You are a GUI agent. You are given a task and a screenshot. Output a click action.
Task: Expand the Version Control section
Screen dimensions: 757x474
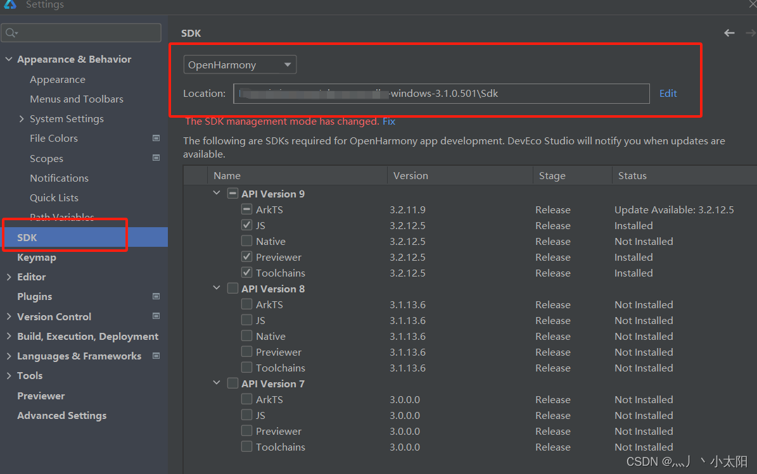[9, 316]
